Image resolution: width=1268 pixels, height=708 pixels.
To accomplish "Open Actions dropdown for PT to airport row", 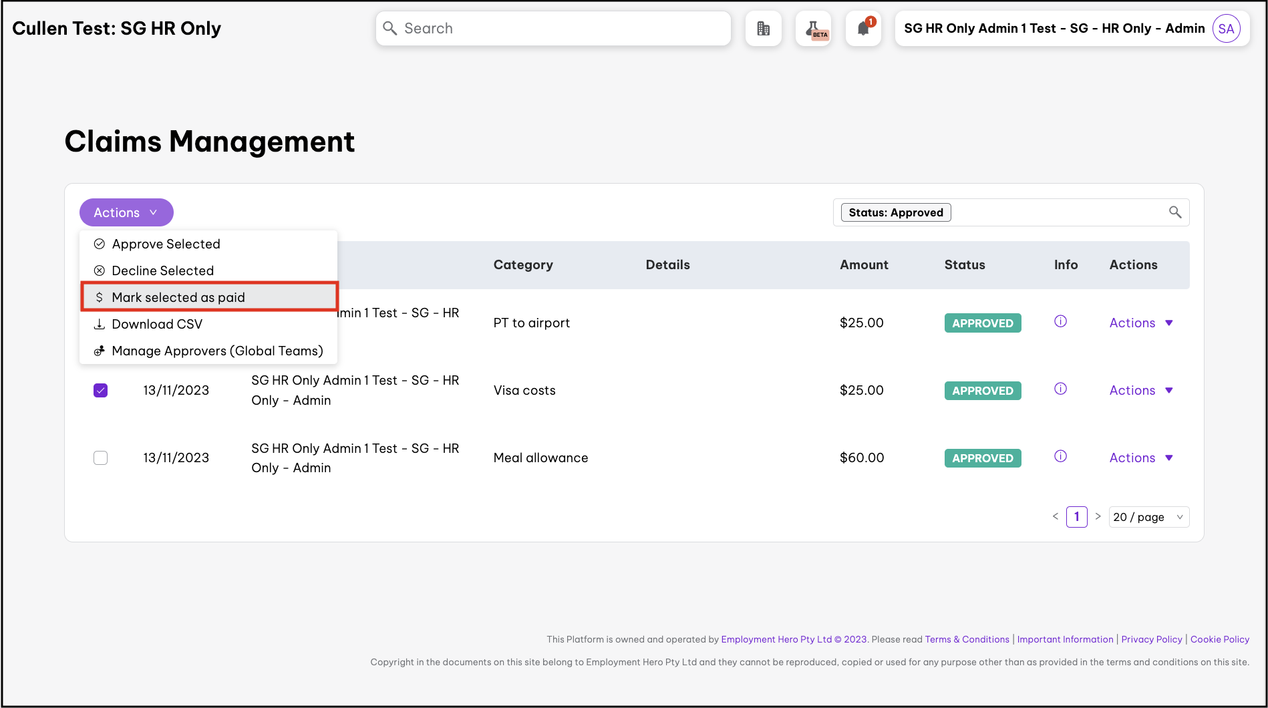I will click(1140, 323).
